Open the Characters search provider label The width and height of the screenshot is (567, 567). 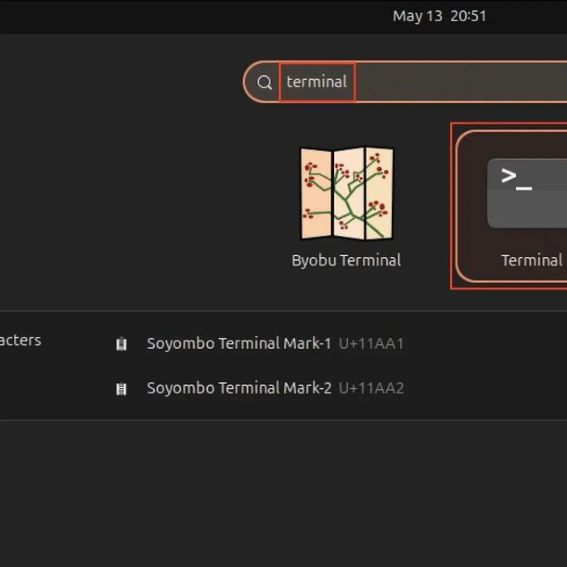[x=20, y=340]
